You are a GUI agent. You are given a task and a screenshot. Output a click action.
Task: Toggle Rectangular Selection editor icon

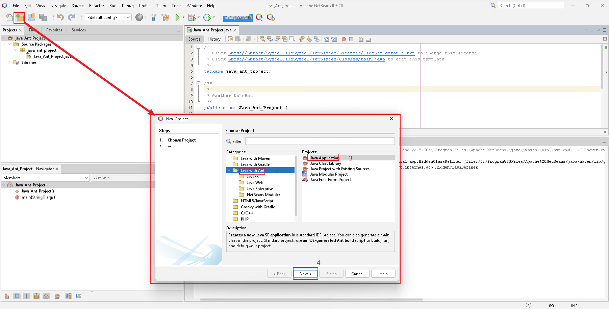292,39
